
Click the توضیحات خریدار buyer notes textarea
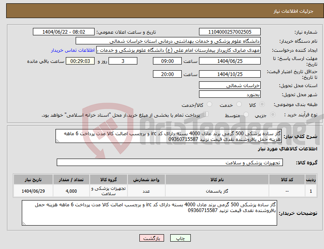(149, 213)
